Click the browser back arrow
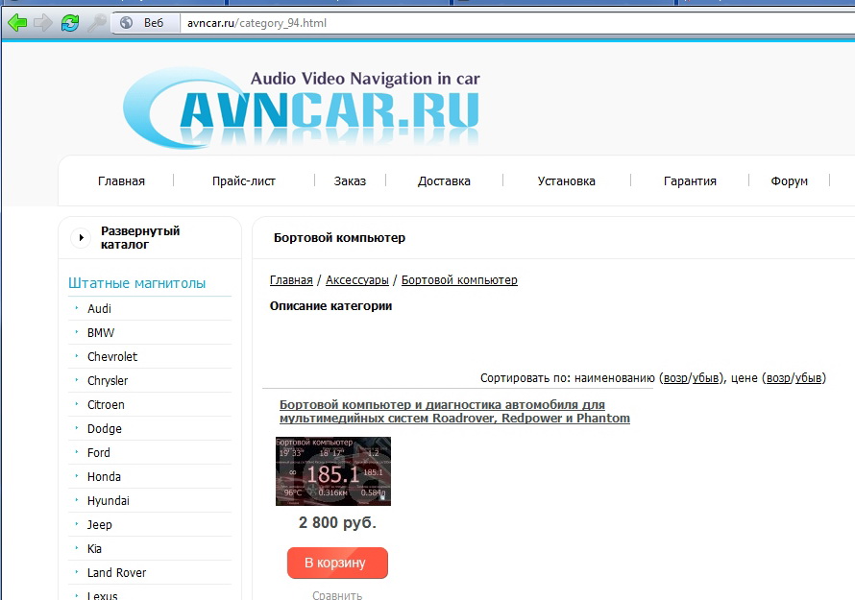Image resolution: width=855 pixels, height=600 pixels. click(17, 22)
